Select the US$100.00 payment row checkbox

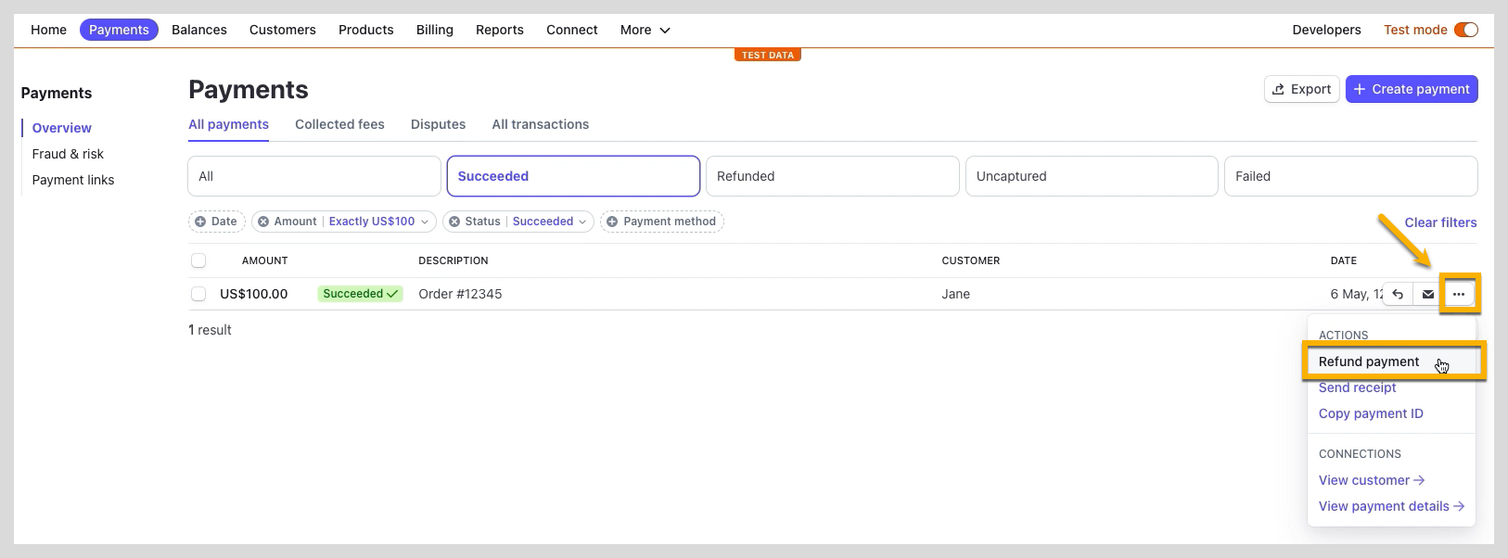[198, 294]
